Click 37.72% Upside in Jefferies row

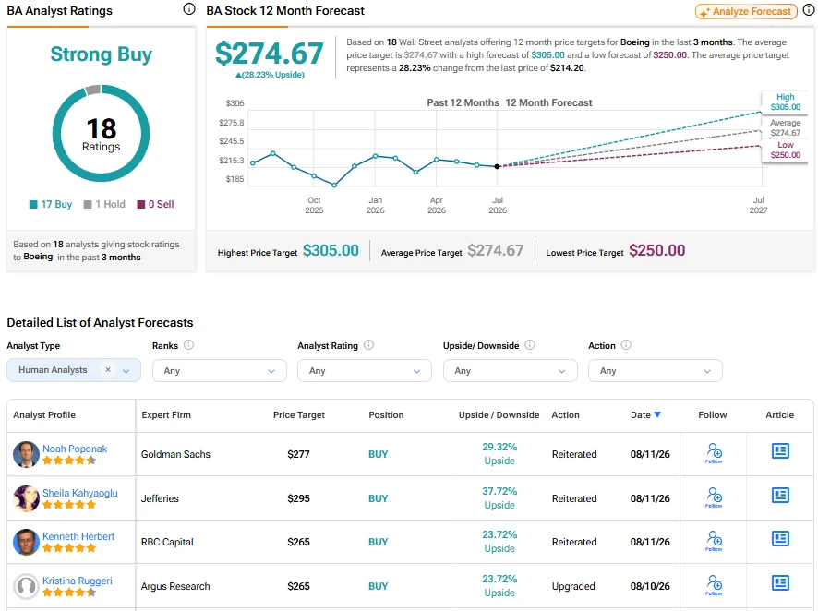click(499, 497)
